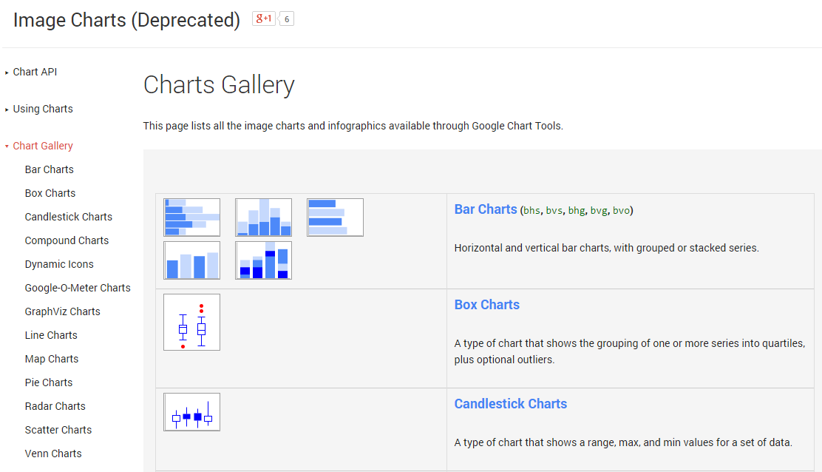Expand the Using Charts sidebar section
The width and height of the screenshot is (822, 472).
[x=43, y=109]
